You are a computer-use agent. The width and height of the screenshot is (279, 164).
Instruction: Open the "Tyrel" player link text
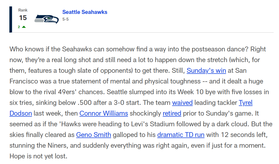click(245, 102)
